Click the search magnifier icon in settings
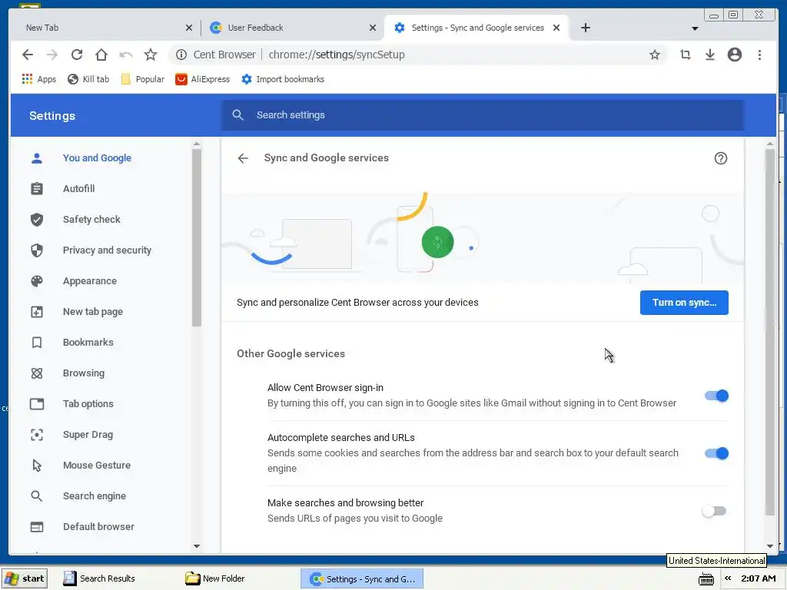787x590 pixels. pyautogui.click(x=238, y=115)
